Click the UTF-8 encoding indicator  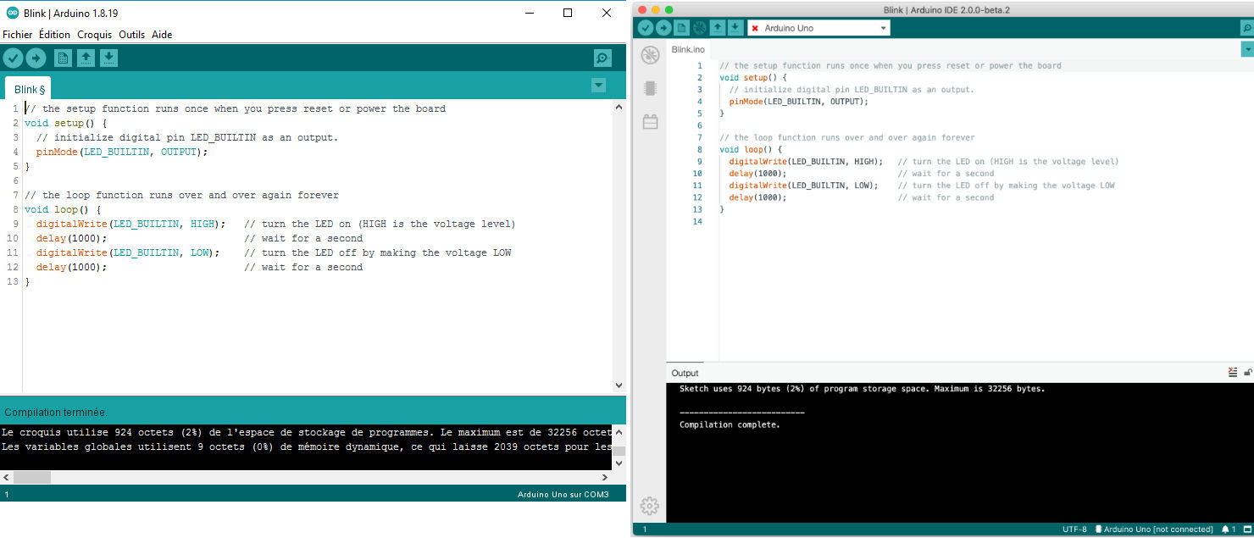1074,529
